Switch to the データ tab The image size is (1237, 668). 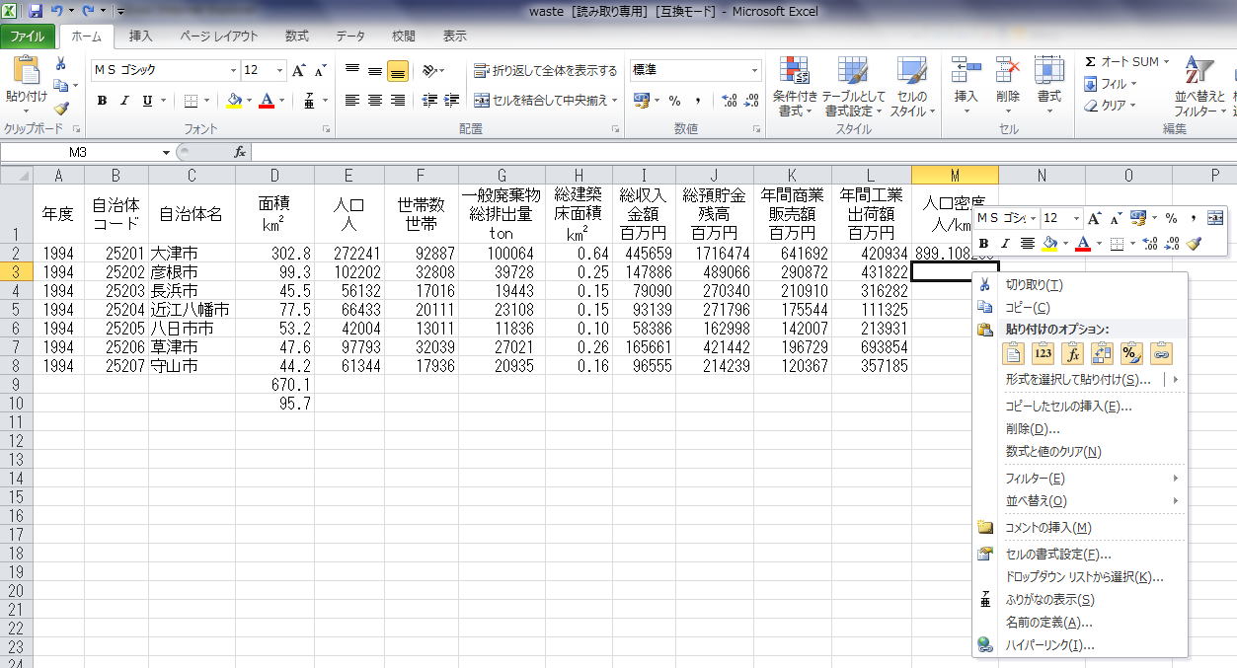pyautogui.click(x=350, y=37)
